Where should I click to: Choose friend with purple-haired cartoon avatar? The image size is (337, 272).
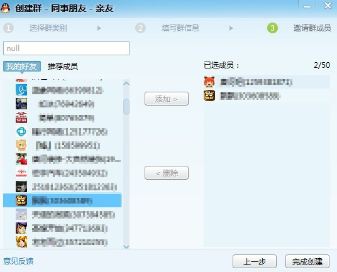(63, 228)
